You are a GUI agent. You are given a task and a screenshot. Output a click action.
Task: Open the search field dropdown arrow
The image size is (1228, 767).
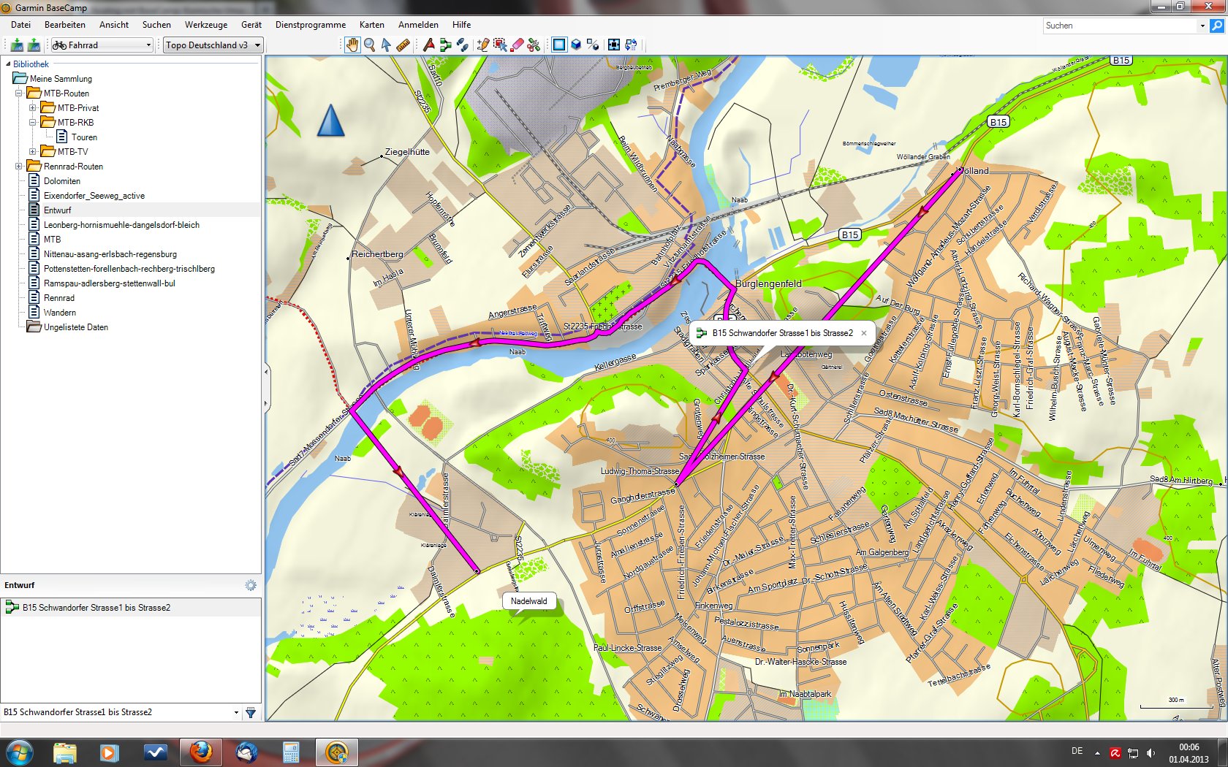1202,26
